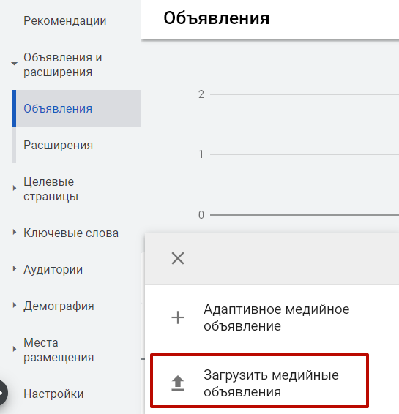The image size is (399, 414).
Task: Go to Аудитории in sidebar
Action: [53, 270]
